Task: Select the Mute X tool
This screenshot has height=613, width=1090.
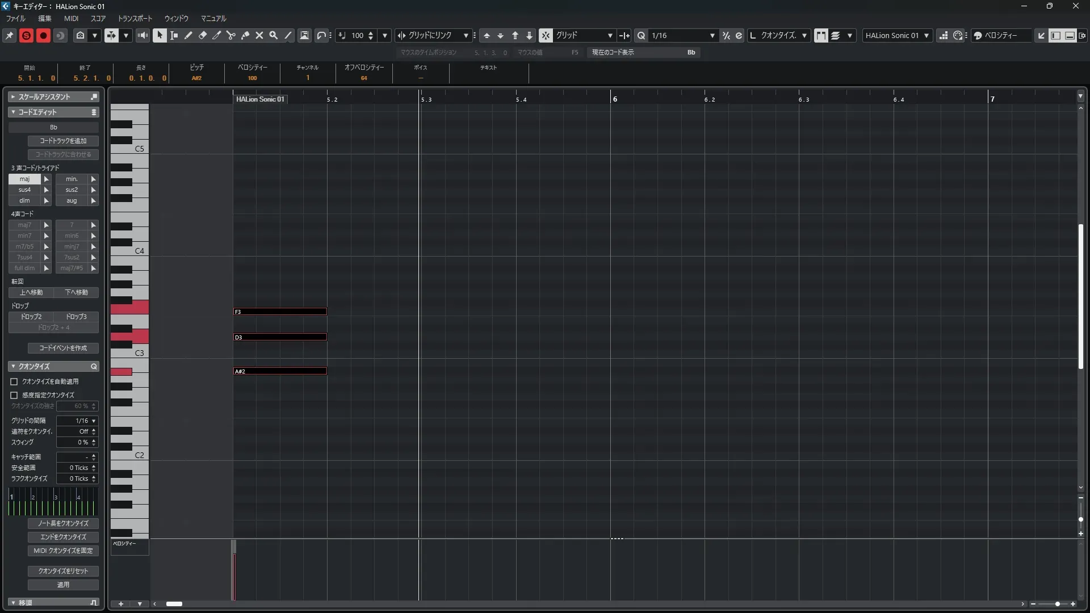Action: [259, 35]
